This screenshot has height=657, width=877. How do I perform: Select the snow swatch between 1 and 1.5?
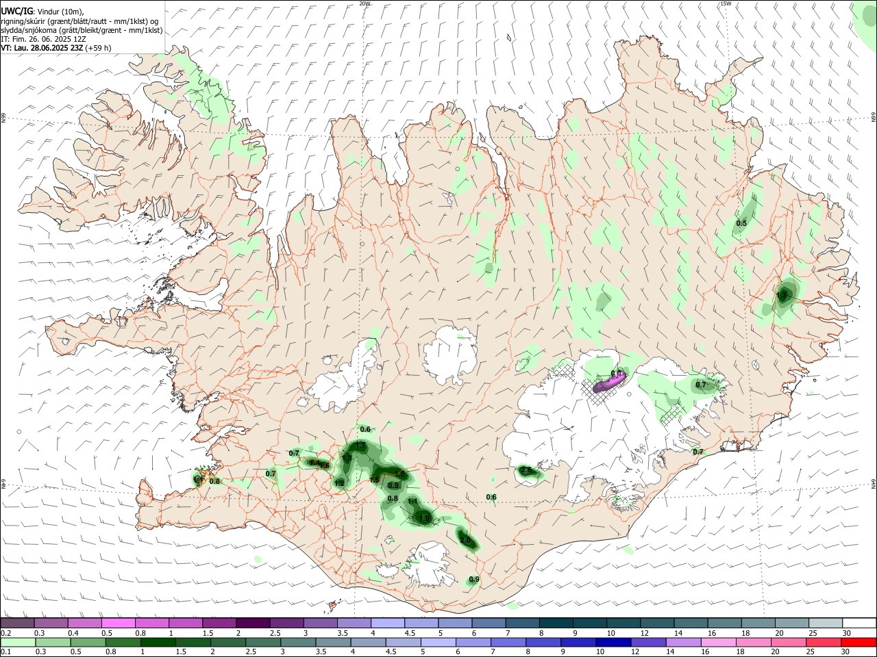185,623
